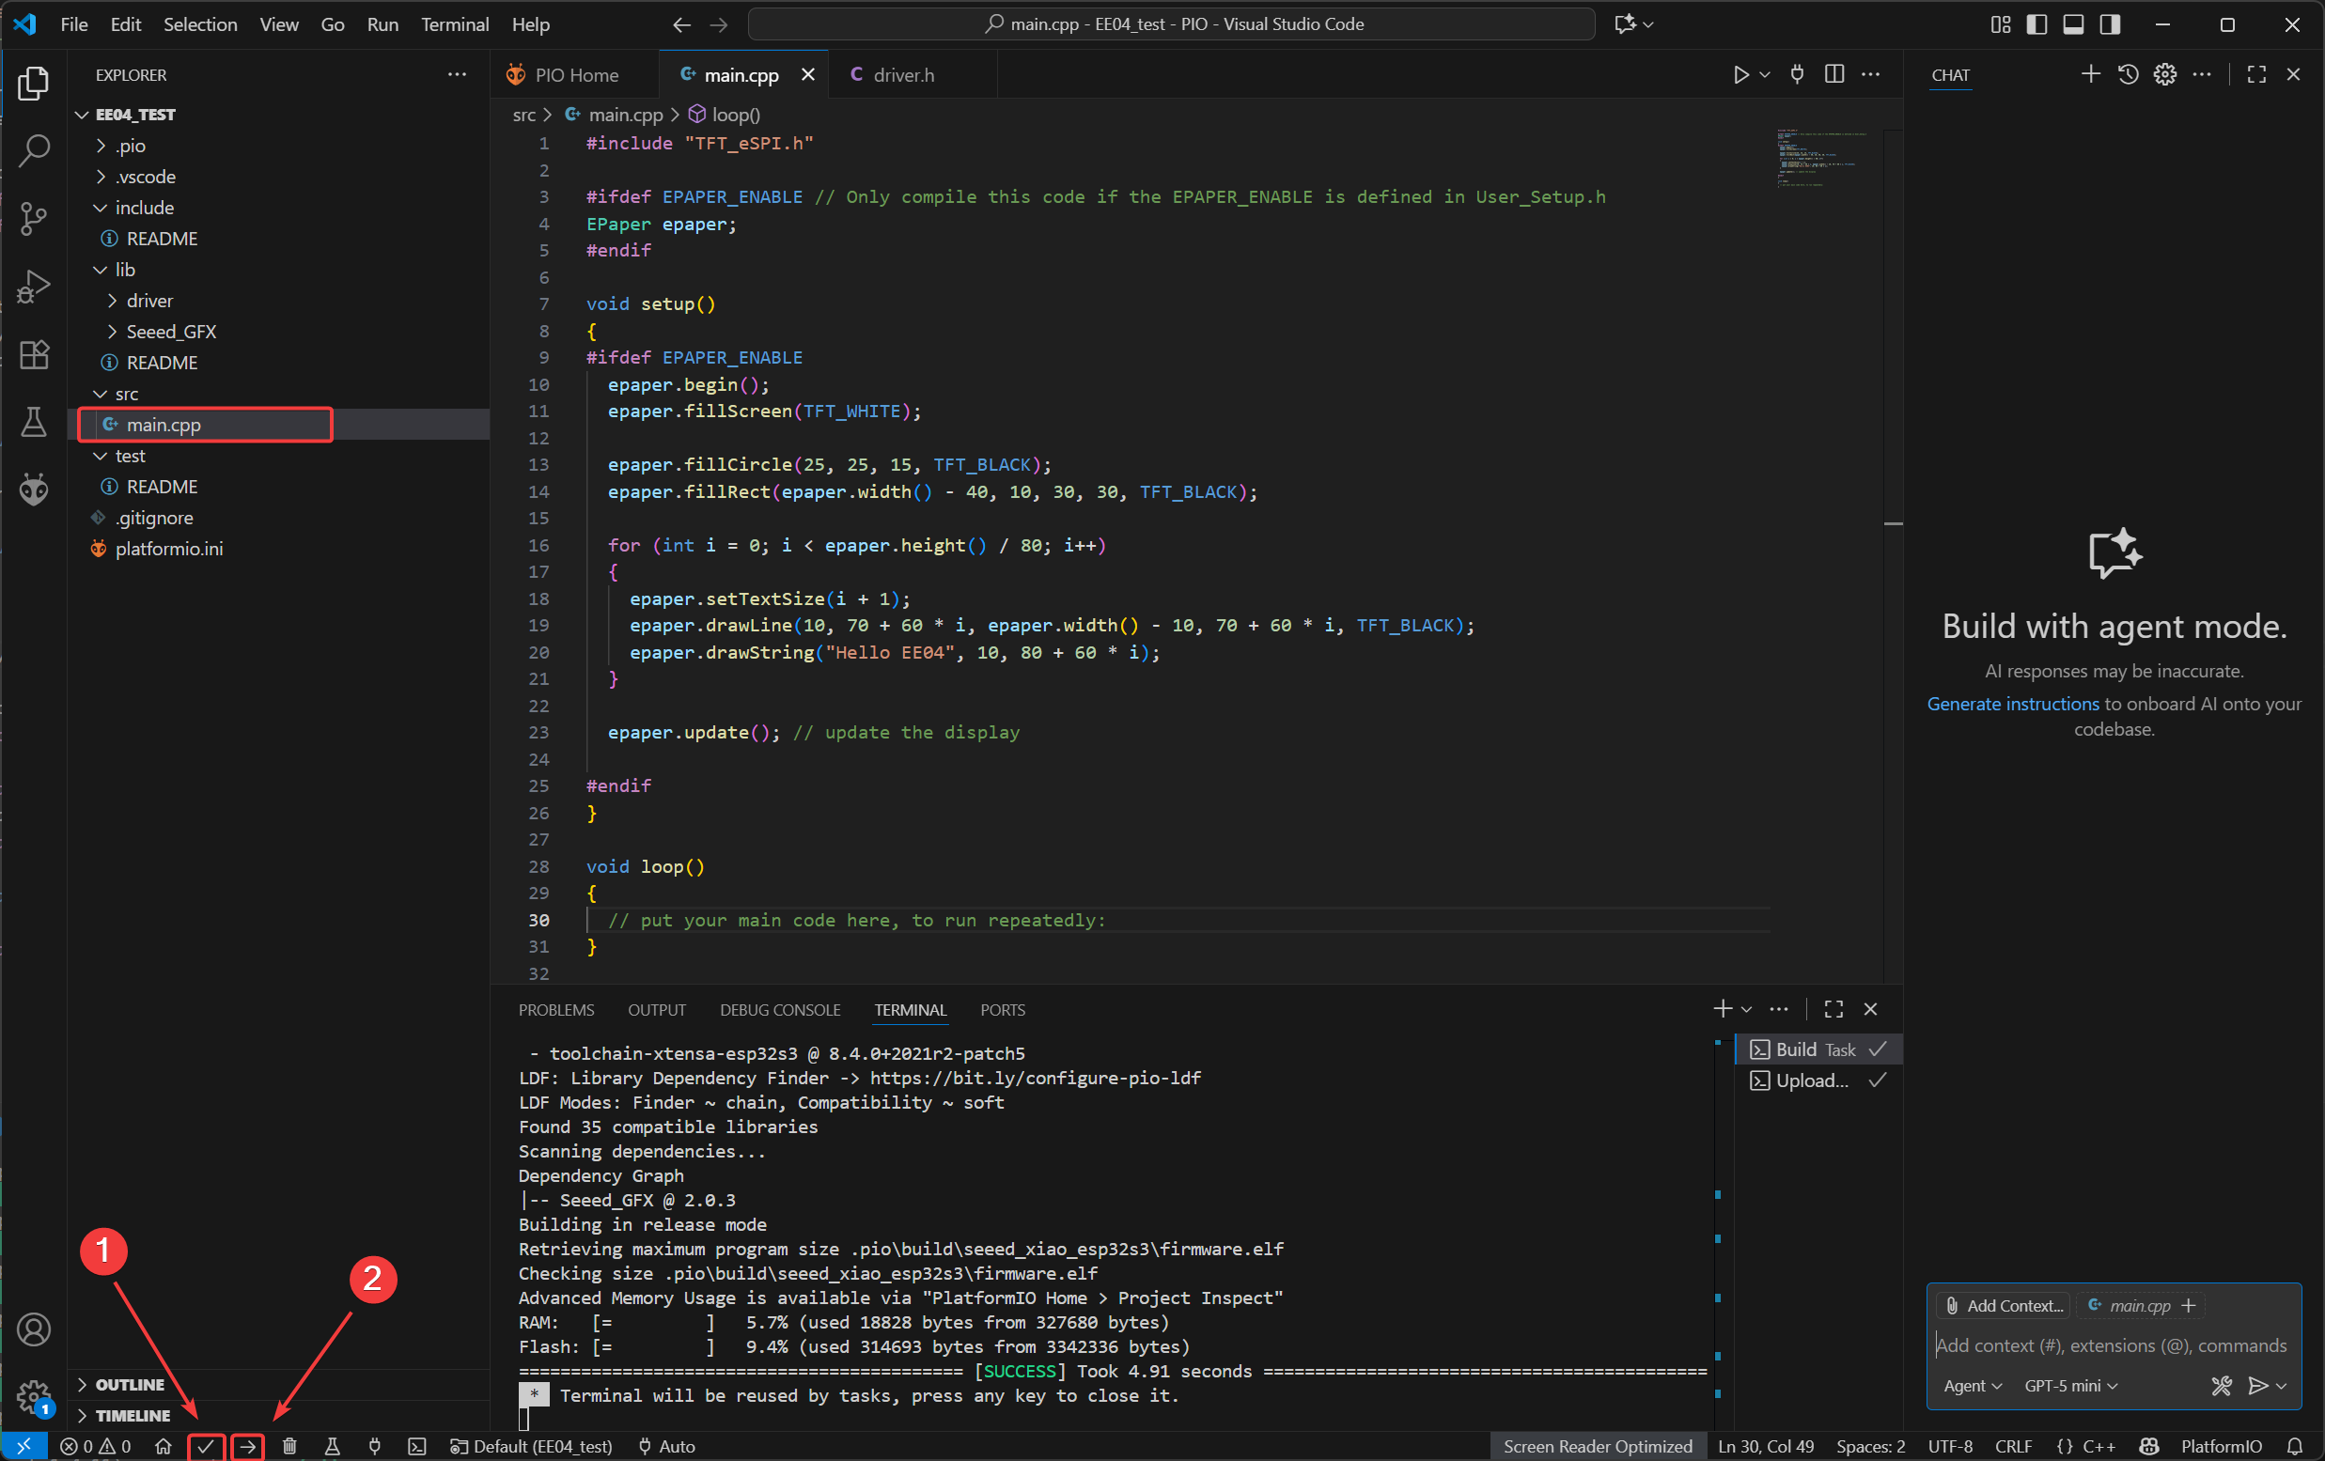2325x1461 pixels.
Task: Click the Add Context button in chat
Action: [2004, 1306]
